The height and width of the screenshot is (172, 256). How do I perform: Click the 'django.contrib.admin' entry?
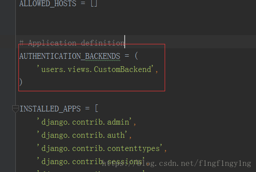pyautogui.click(x=84, y=122)
